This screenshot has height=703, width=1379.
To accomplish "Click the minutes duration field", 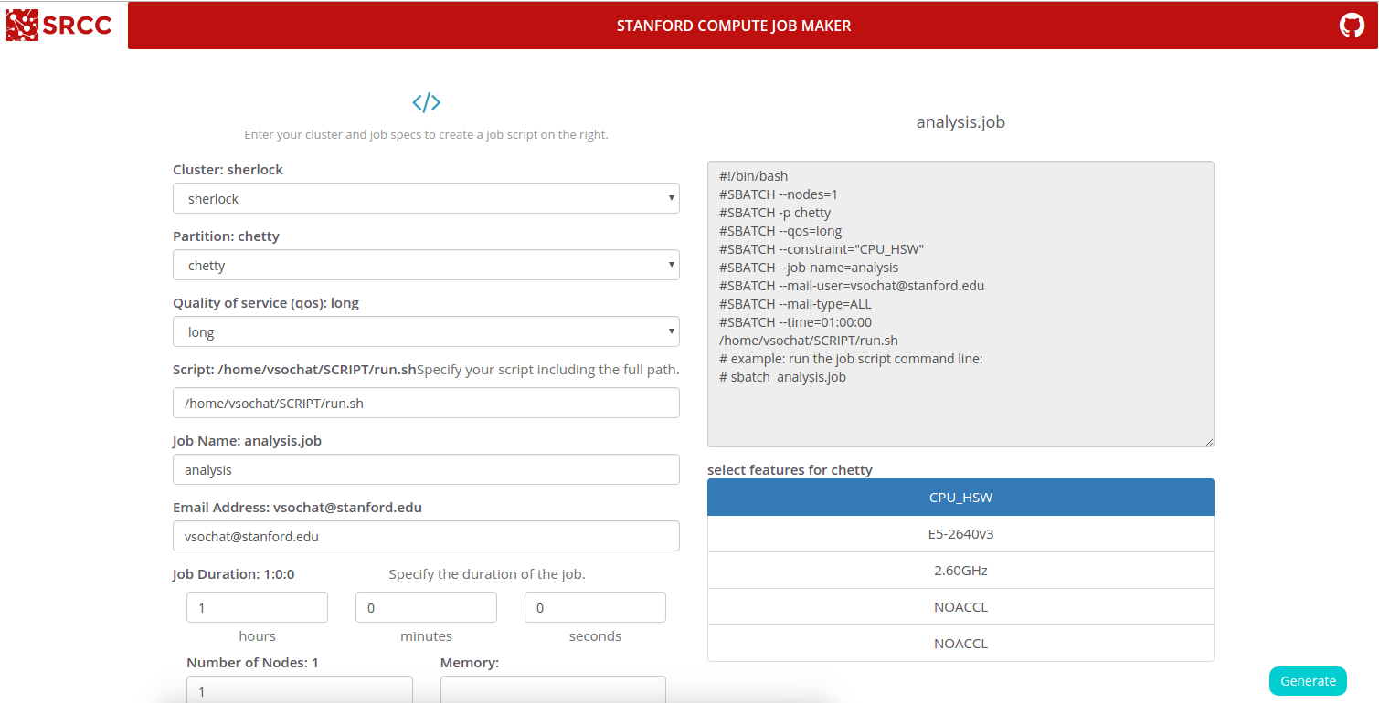I will (x=426, y=607).
